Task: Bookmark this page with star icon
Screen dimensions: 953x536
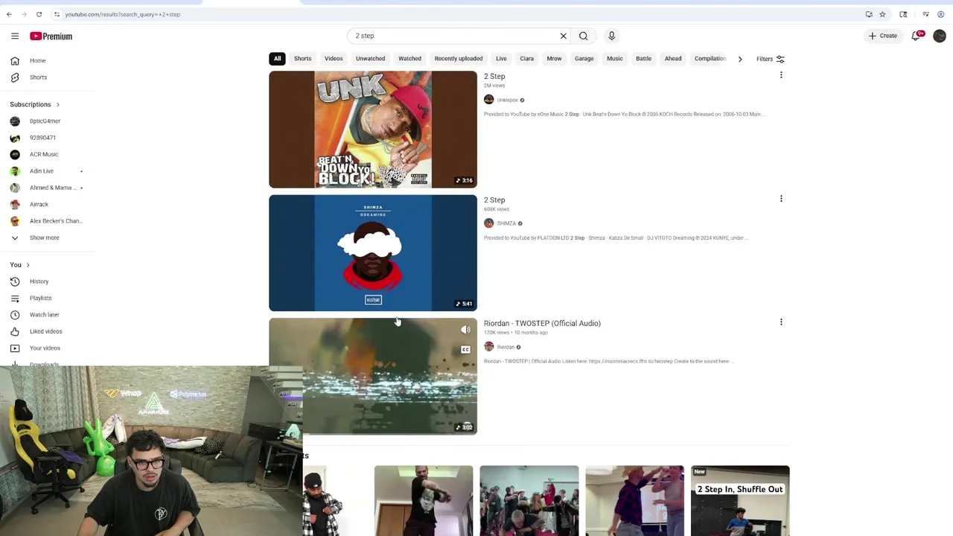Action: coord(882,14)
